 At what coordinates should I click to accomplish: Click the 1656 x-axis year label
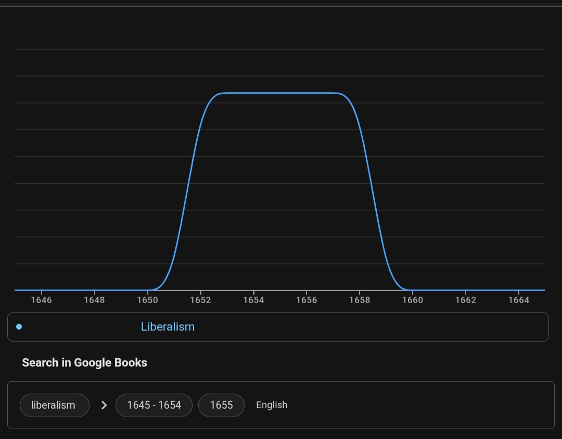coord(306,300)
